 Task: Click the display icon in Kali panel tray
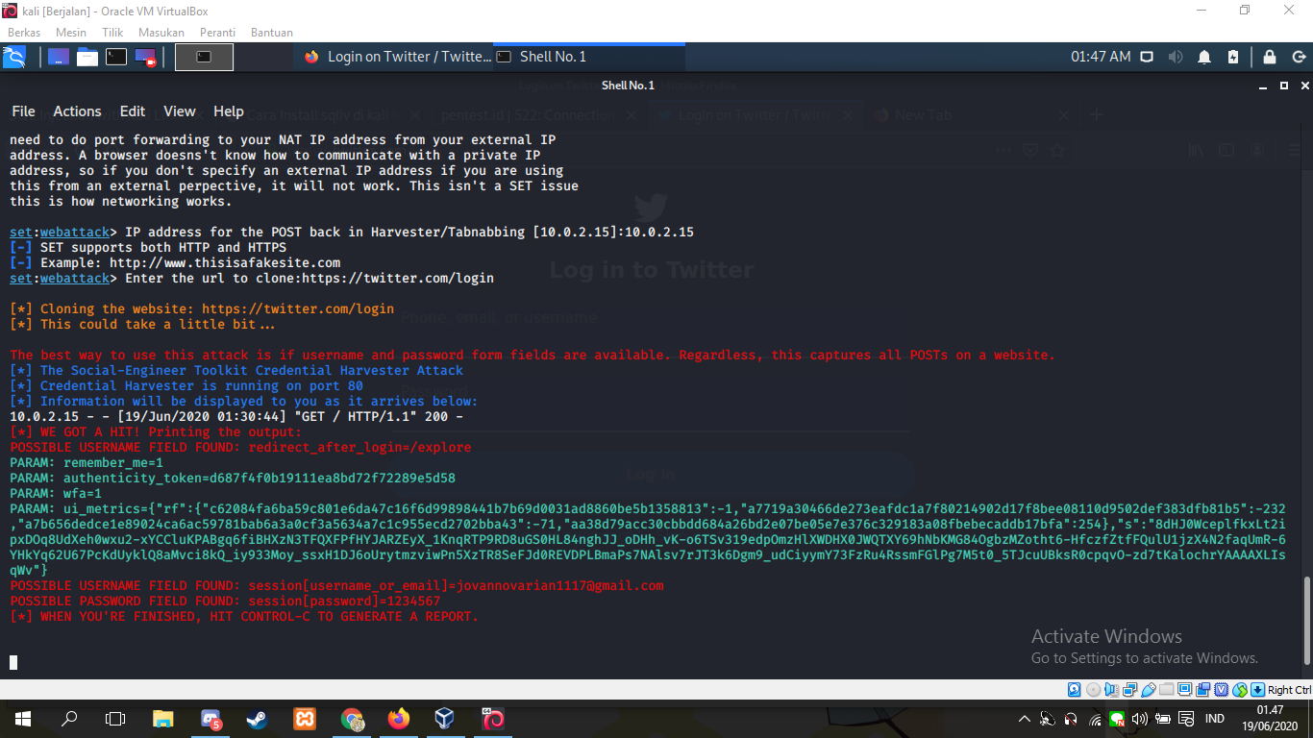[x=1147, y=57]
